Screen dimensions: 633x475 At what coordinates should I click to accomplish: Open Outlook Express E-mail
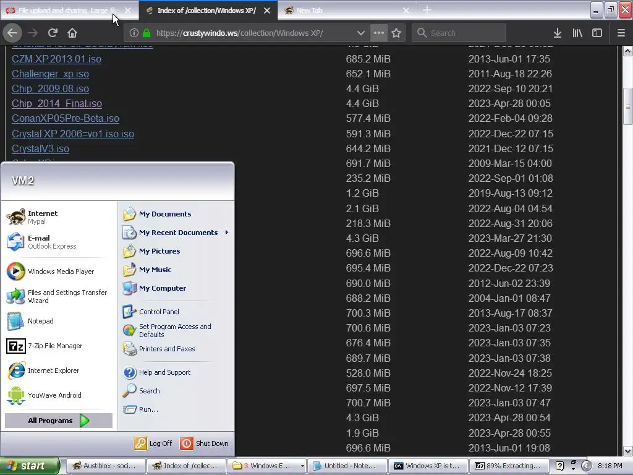pos(59,242)
